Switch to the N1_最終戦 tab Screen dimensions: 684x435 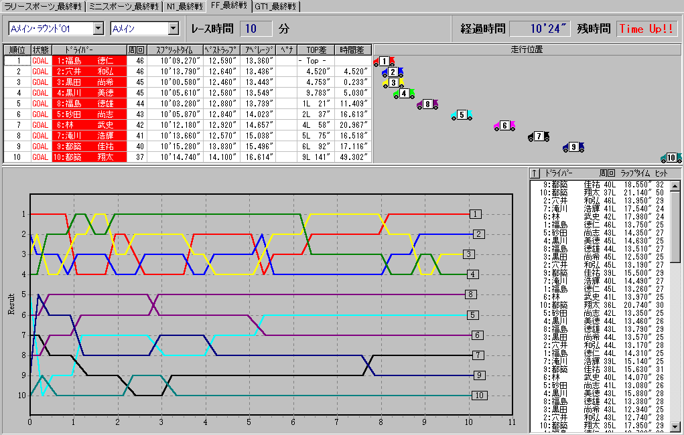185,7
